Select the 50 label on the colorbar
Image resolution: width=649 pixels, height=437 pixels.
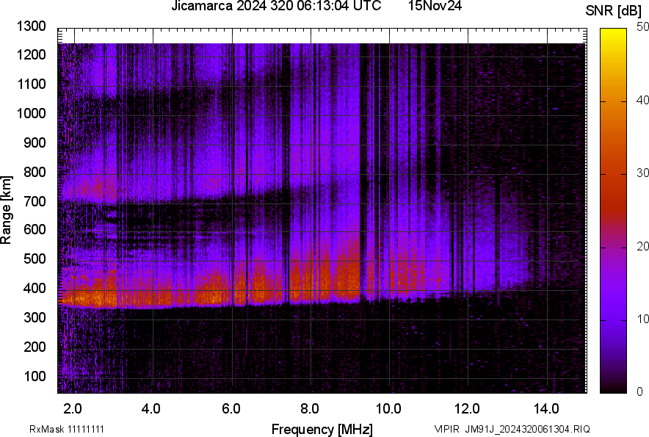pyautogui.click(x=640, y=27)
